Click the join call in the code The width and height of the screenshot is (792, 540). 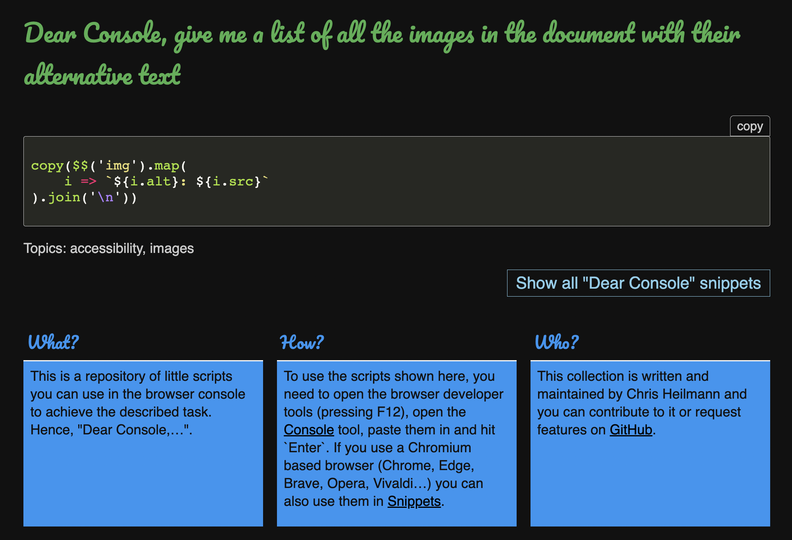tap(64, 197)
